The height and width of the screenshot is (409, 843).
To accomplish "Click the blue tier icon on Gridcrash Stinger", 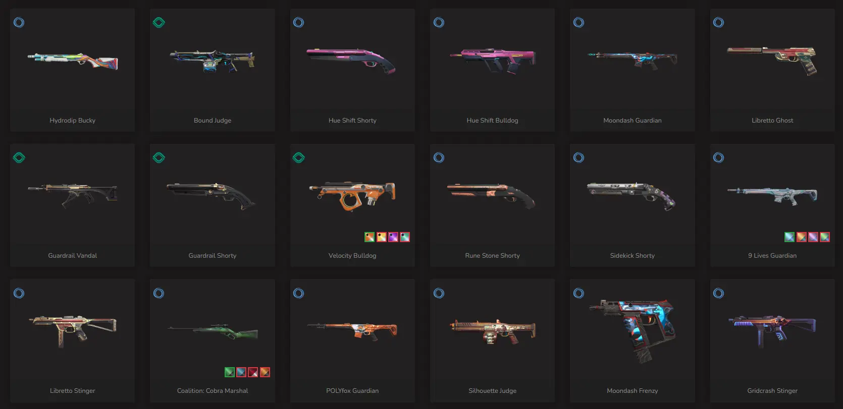I will 718,293.
